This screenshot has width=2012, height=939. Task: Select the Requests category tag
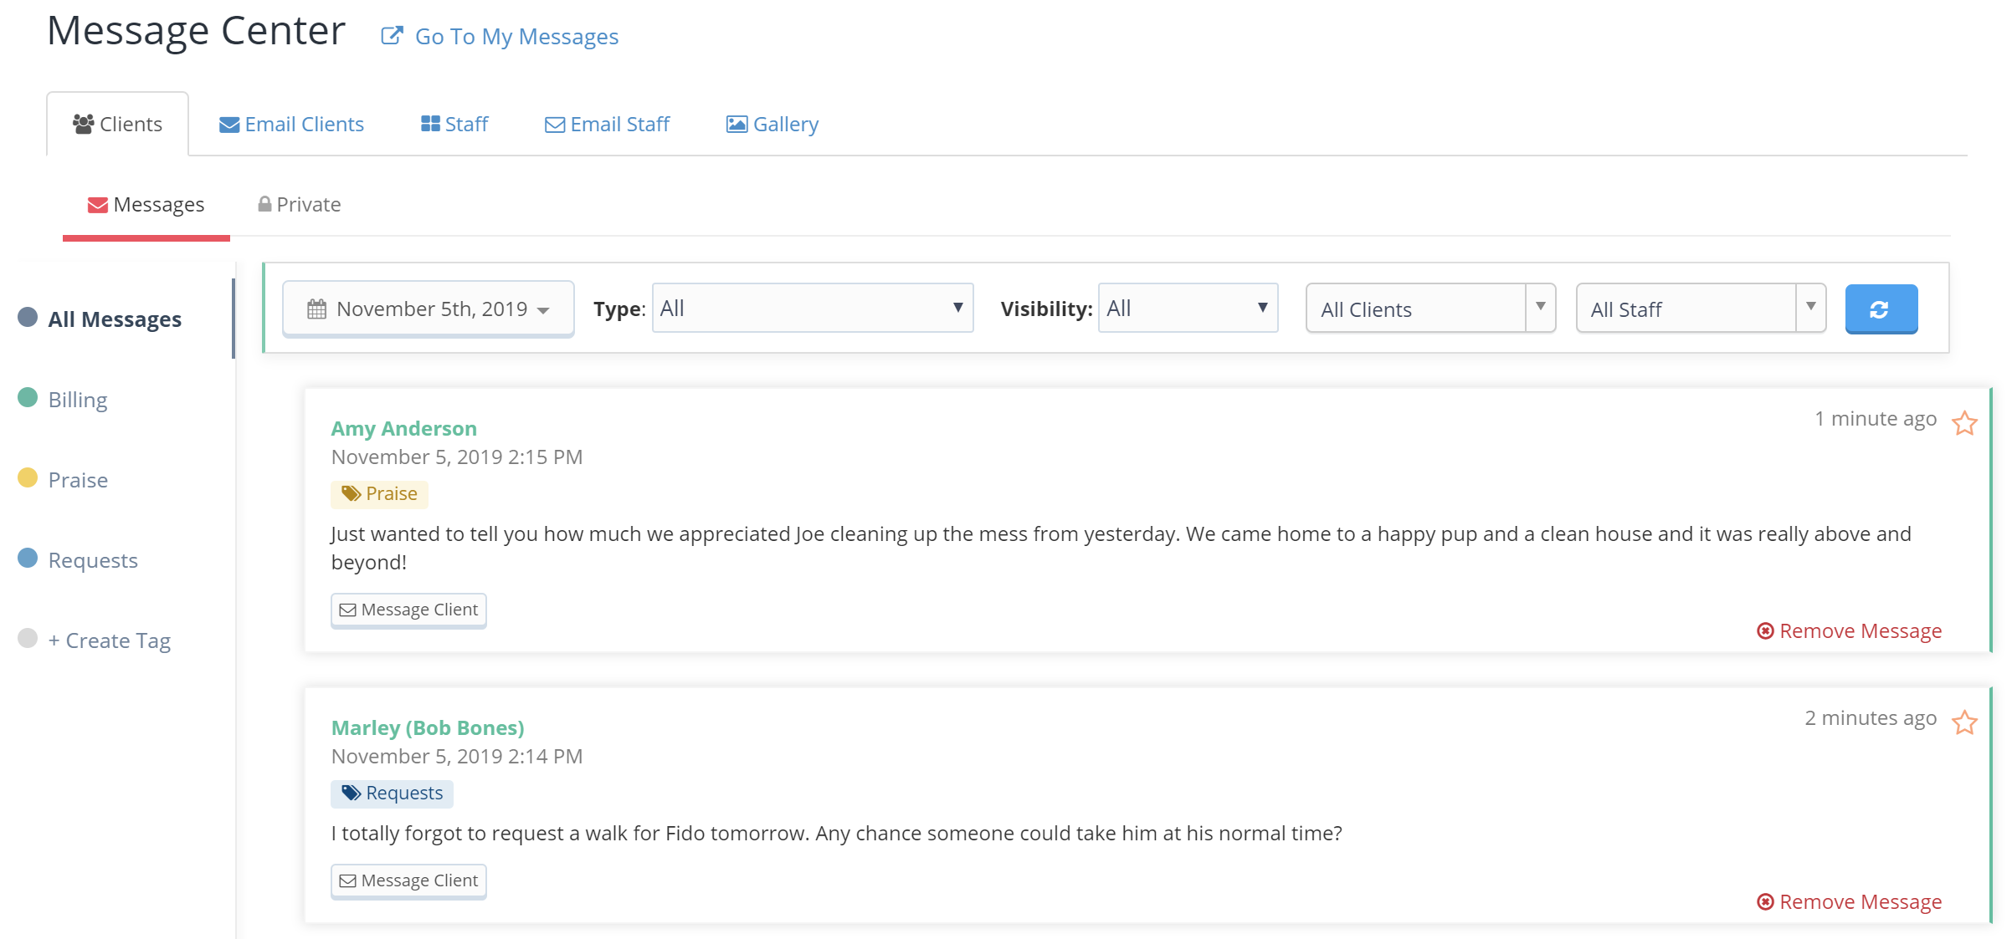click(x=91, y=559)
